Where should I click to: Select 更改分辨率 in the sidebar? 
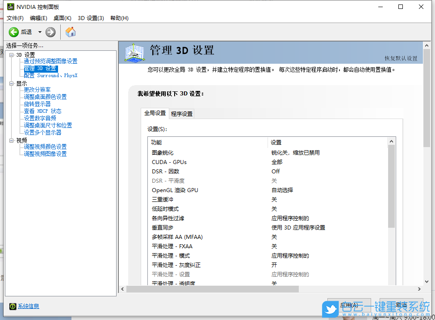(38, 90)
